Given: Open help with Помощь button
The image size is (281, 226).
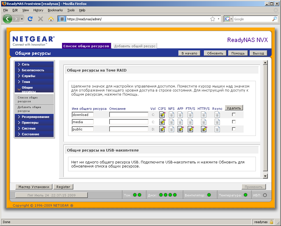Looking at the screenshot, I should coord(238,53).
